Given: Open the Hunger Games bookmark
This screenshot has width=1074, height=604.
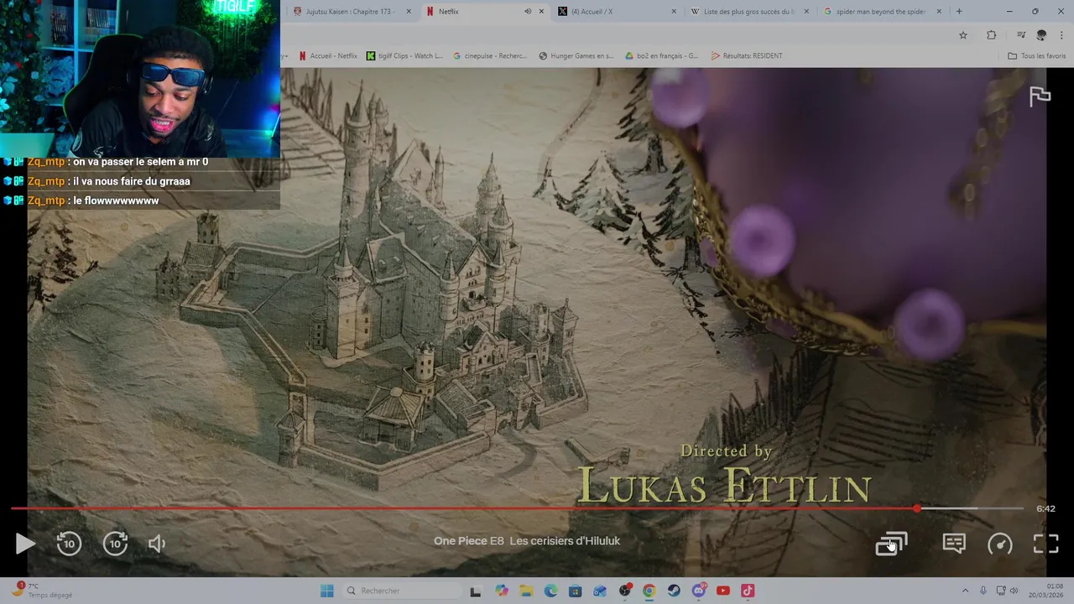Looking at the screenshot, I should 576,56.
